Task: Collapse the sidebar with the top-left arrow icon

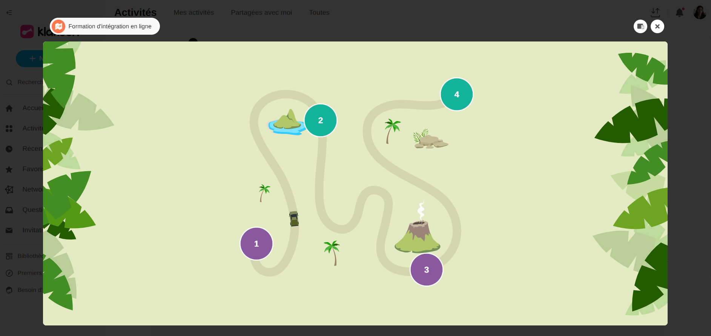Action: pyautogui.click(x=9, y=12)
